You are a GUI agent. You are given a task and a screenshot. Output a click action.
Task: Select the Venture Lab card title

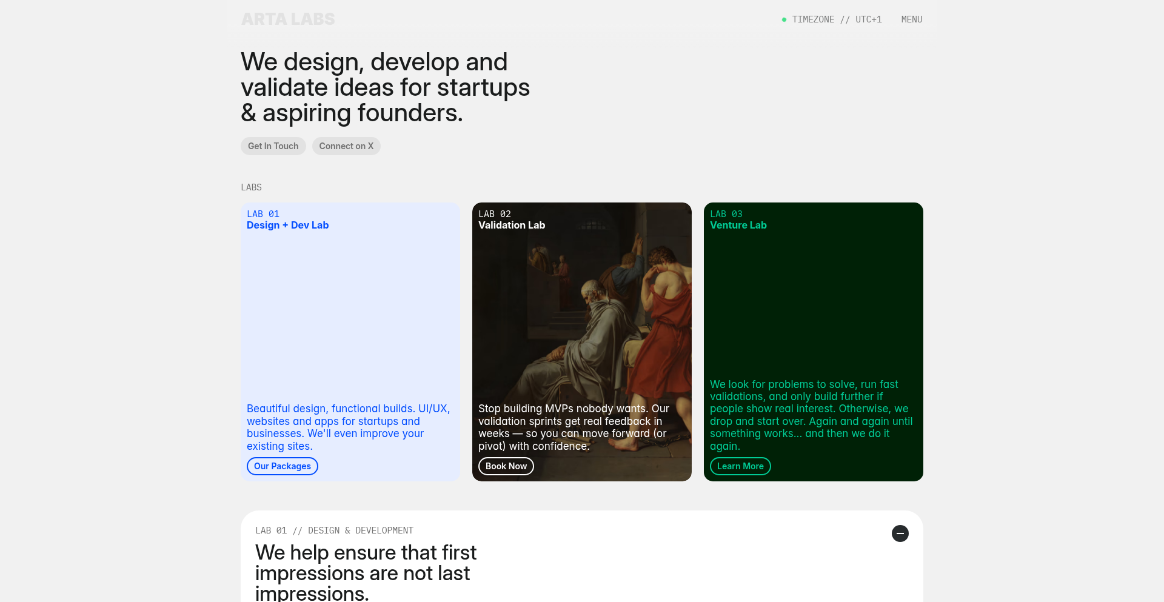738,226
